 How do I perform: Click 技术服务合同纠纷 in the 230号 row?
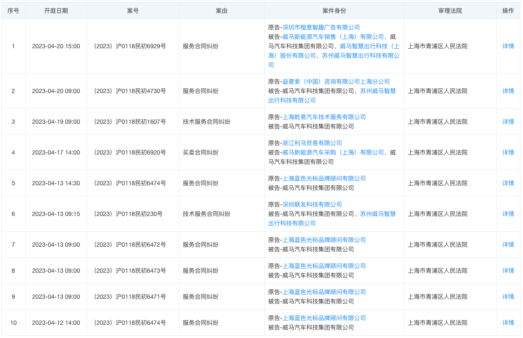[x=207, y=214]
